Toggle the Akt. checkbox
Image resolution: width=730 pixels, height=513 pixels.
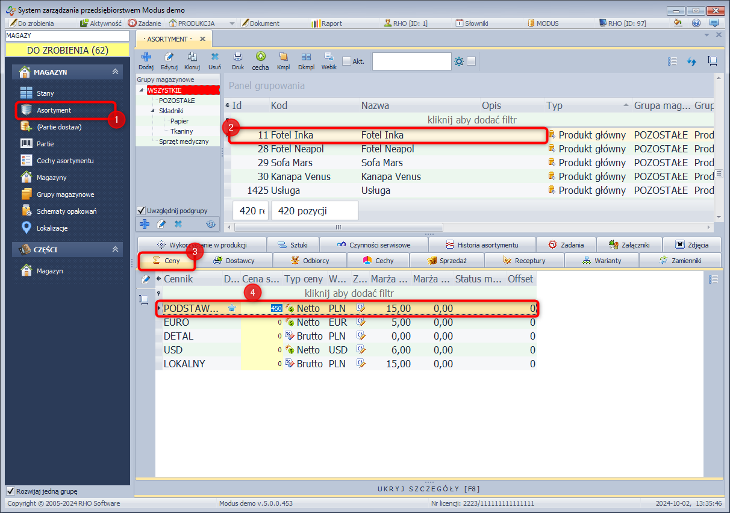click(x=346, y=61)
